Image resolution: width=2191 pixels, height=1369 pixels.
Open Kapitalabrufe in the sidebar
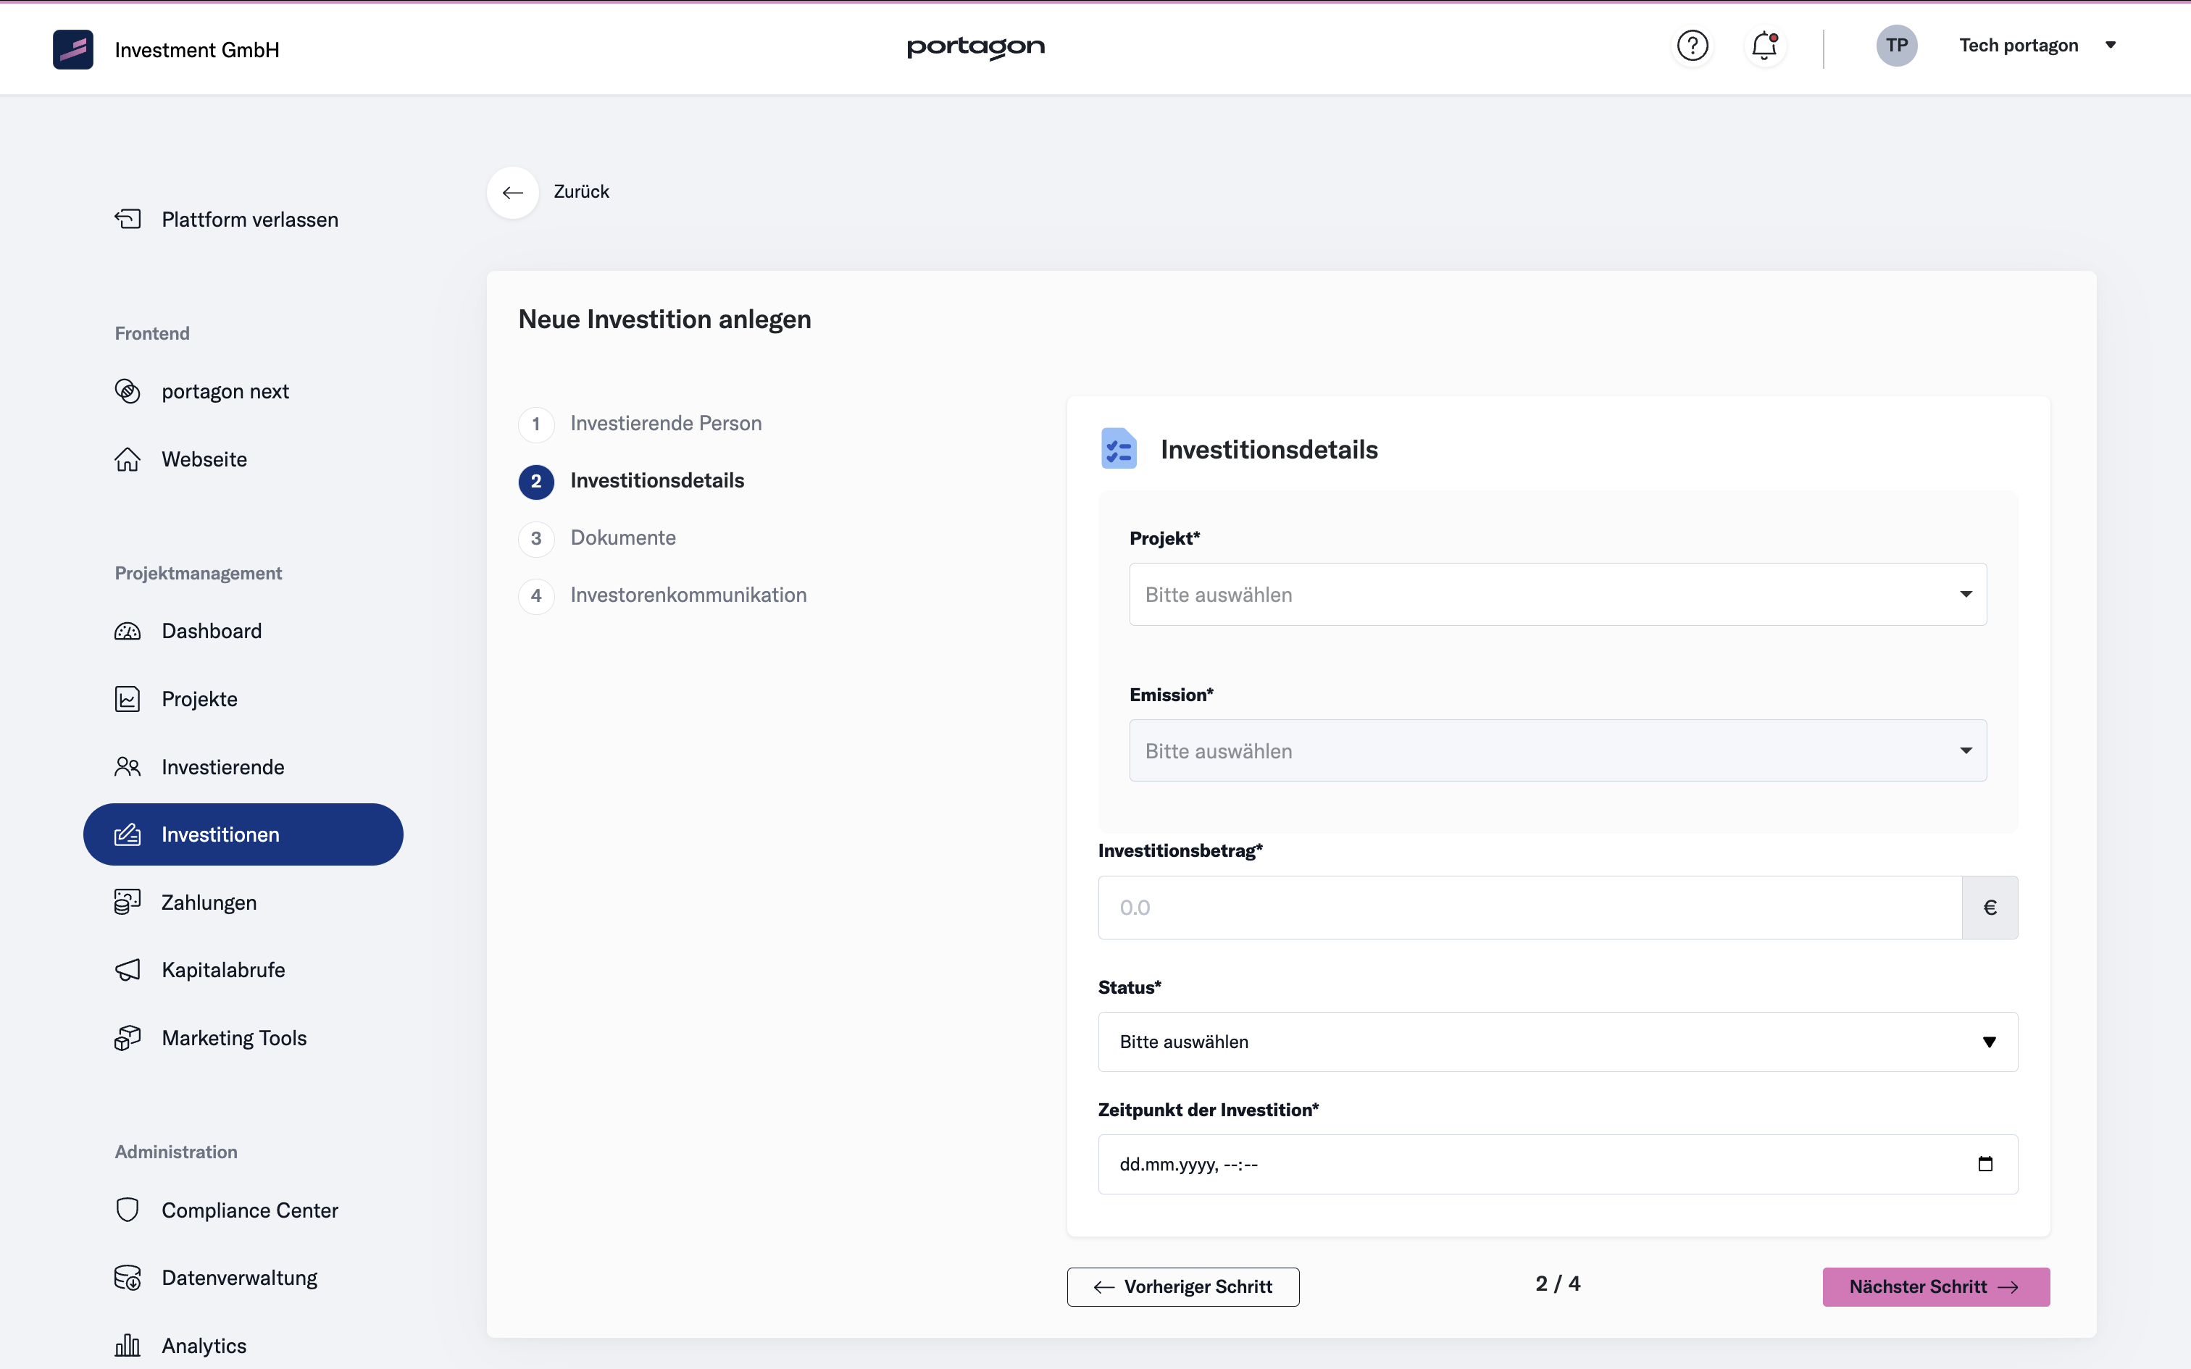pyautogui.click(x=243, y=970)
